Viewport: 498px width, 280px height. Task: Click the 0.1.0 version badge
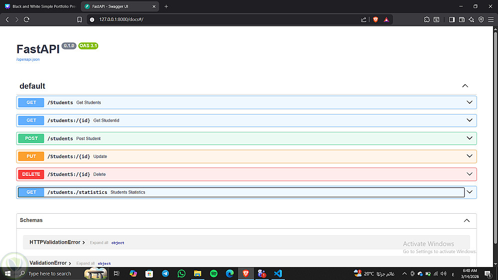(x=69, y=46)
